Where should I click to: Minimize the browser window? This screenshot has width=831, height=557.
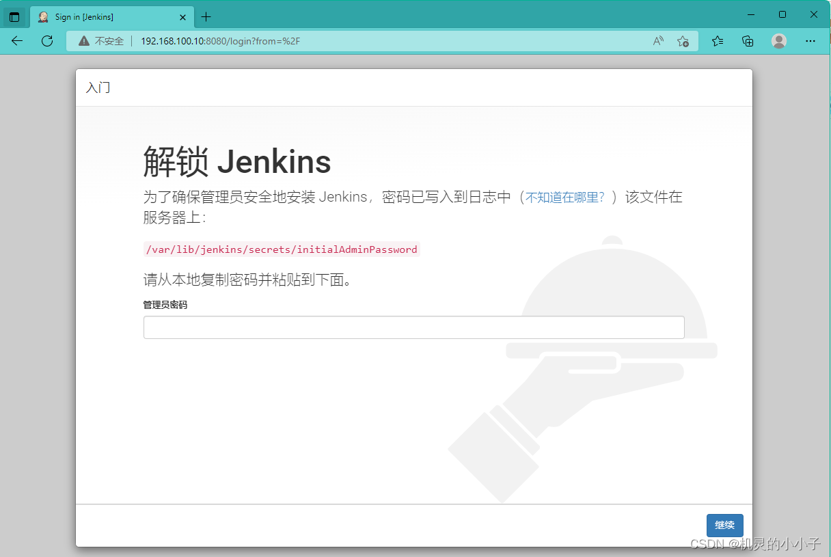(751, 14)
